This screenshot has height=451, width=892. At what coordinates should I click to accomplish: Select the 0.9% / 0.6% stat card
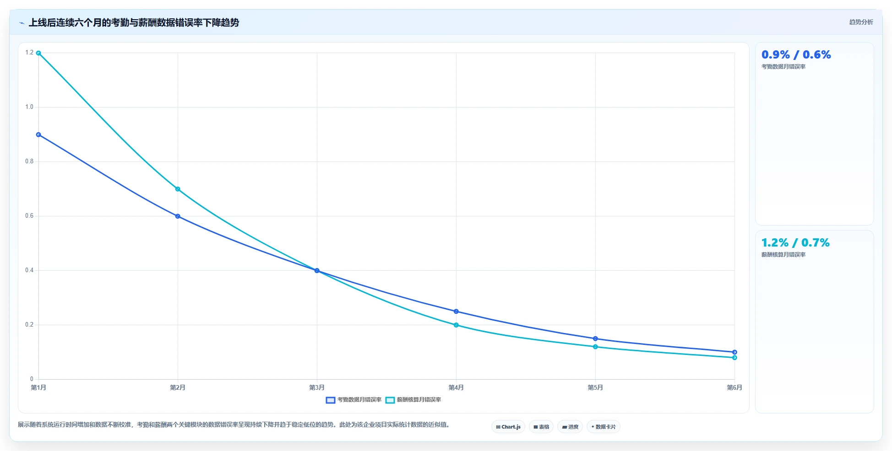click(814, 134)
